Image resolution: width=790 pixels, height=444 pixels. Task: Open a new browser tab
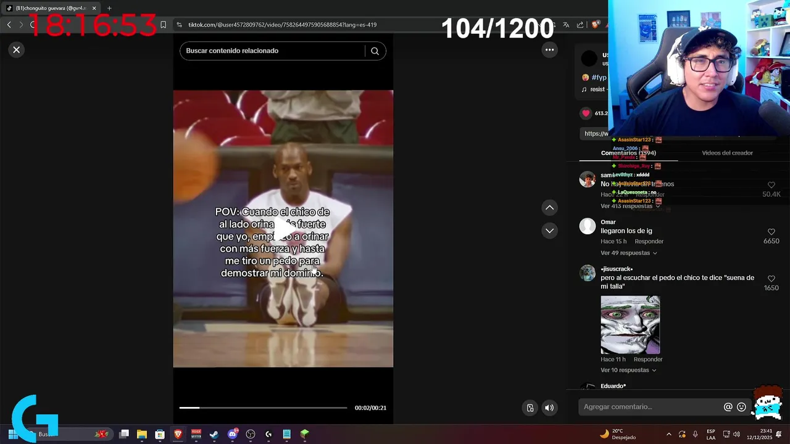coord(109,8)
